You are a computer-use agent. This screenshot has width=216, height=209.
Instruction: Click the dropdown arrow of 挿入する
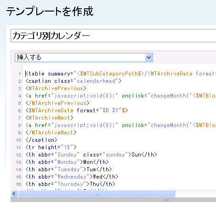148,58
